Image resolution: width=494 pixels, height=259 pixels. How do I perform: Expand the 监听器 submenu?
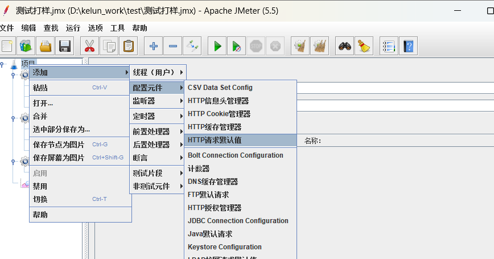pyautogui.click(x=157, y=101)
